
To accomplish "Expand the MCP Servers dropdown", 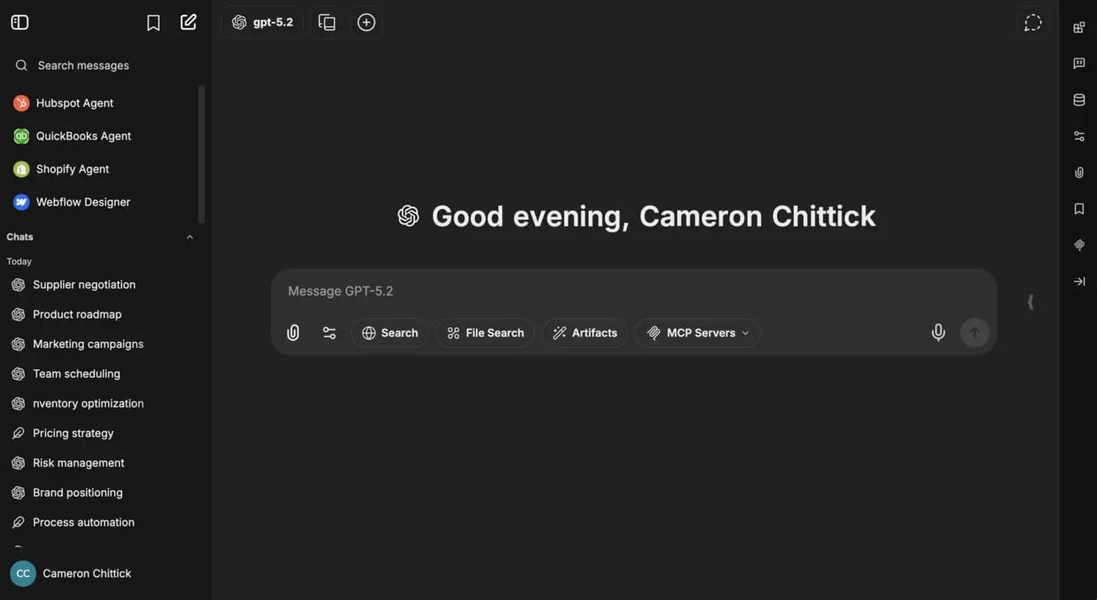I will [698, 331].
